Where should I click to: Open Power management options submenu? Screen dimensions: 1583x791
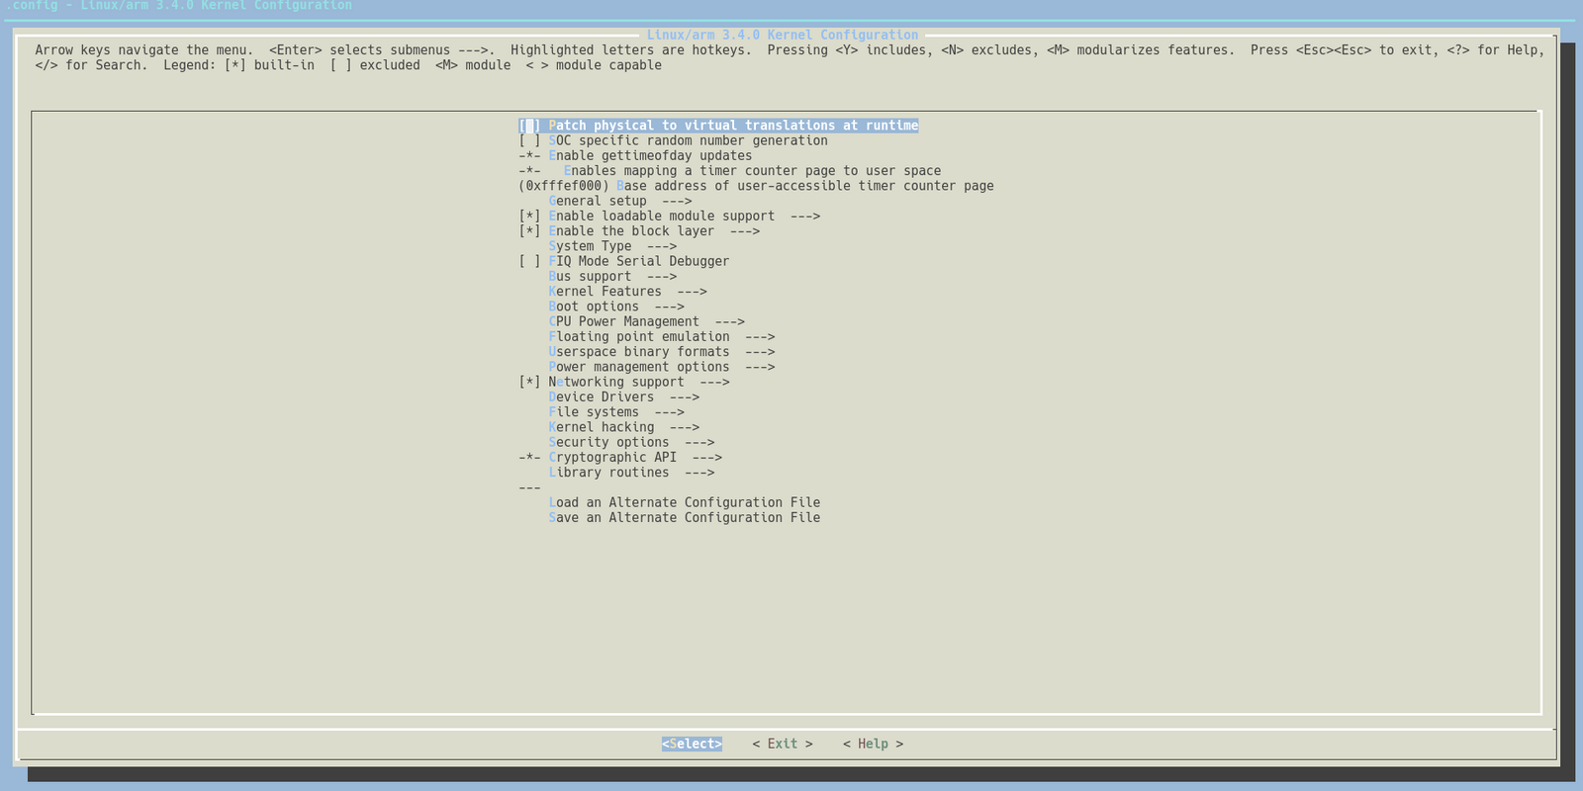pyautogui.click(x=662, y=367)
